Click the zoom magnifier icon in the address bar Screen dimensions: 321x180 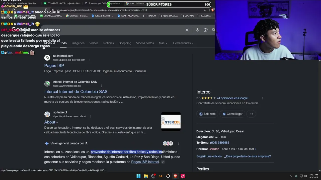pos(205,10)
